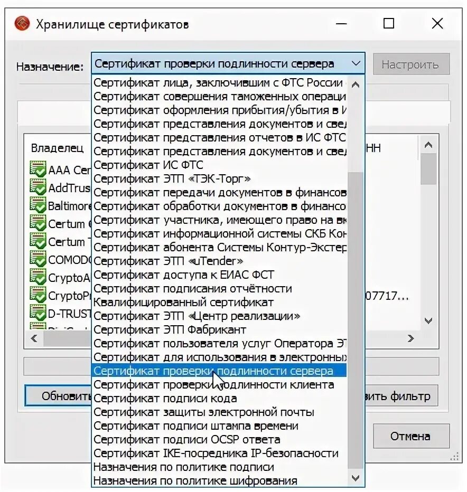Screen dimensions: 467x492
Task: Select Сертификат участника, имеющего право
Action: 220,220
